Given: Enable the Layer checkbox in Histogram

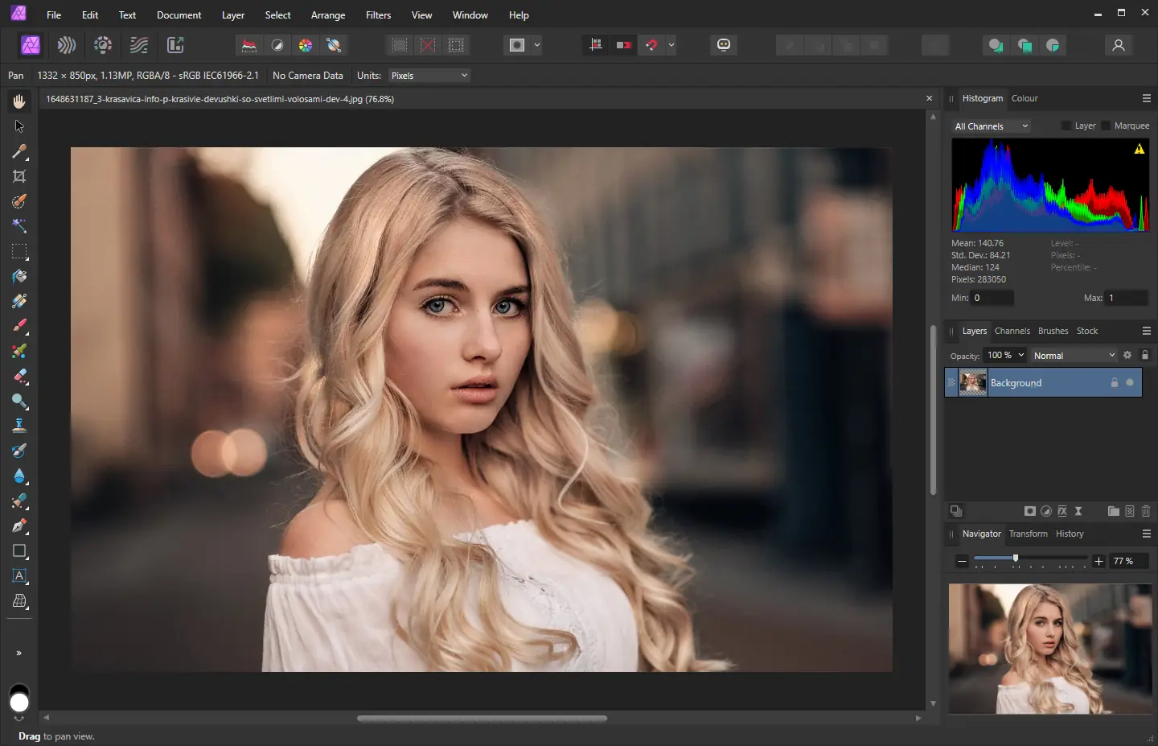Looking at the screenshot, I should point(1066,126).
